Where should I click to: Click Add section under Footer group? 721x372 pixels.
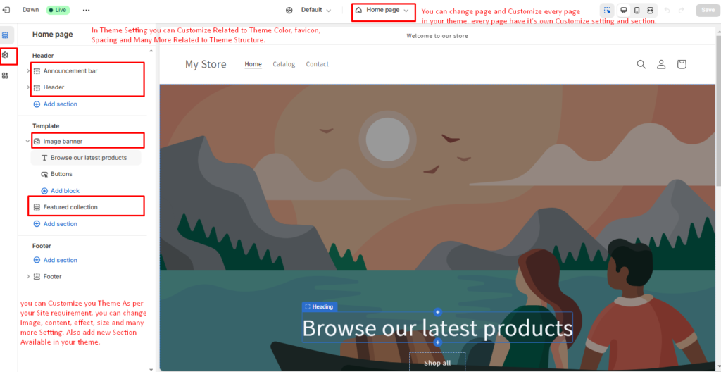tap(56, 260)
